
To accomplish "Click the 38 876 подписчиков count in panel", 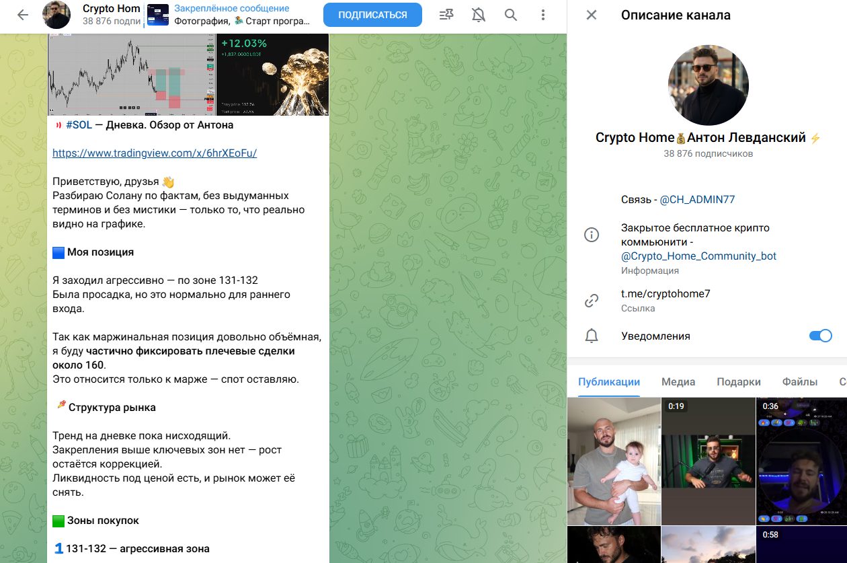I will tap(708, 153).
